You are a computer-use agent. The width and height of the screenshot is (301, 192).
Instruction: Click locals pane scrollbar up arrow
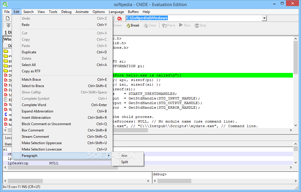(x=296, y=144)
